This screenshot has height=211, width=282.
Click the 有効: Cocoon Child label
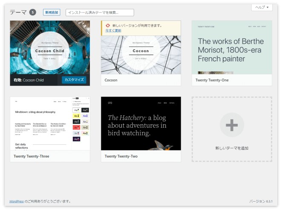point(29,80)
